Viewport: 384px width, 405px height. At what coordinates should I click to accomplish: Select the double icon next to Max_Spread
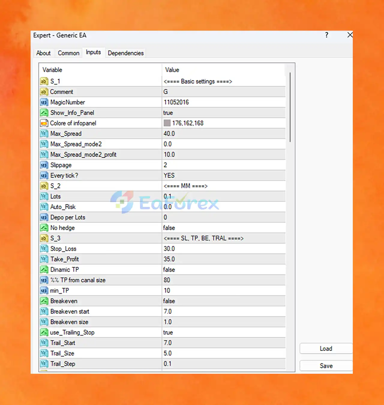pos(44,134)
